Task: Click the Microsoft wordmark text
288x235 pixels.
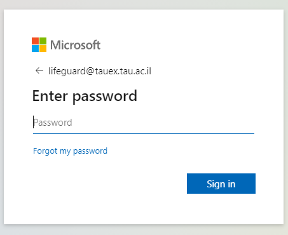Action: tap(75, 45)
